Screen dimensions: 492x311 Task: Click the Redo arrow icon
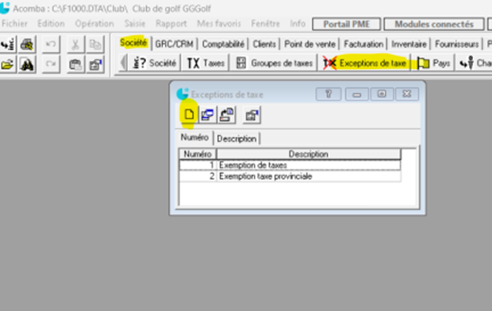point(51,65)
